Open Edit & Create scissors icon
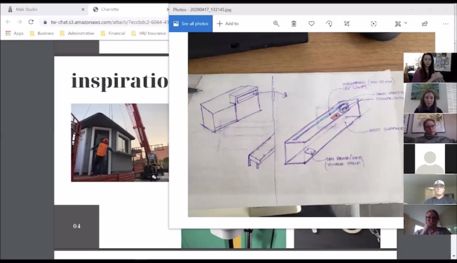Image resolution: width=457 pixels, height=263 pixels. tap(397, 24)
